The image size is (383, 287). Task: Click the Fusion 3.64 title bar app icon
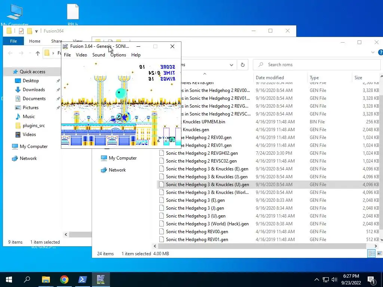(x=65, y=46)
